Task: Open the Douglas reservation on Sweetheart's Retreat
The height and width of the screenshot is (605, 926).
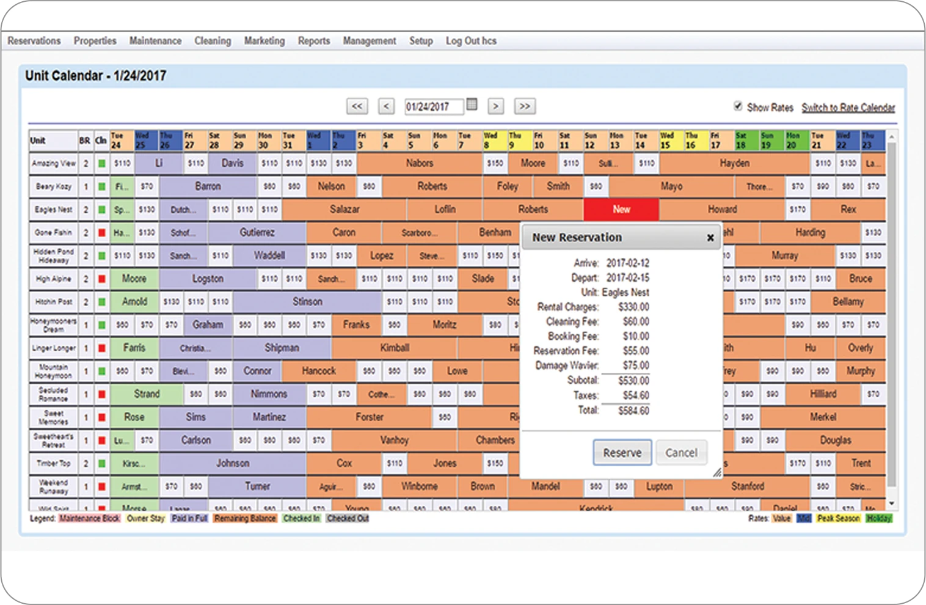Action: click(836, 441)
